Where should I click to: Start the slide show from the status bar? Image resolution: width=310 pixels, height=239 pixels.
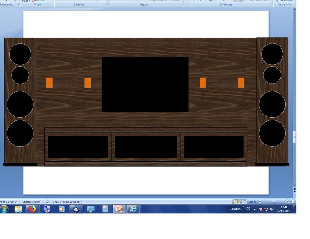[x=245, y=202]
